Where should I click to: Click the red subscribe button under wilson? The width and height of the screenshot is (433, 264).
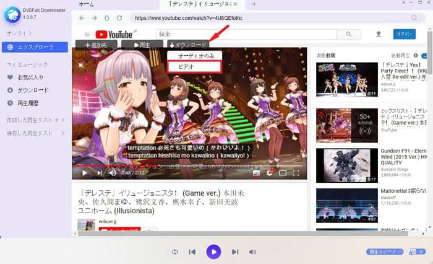pos(119,229)
